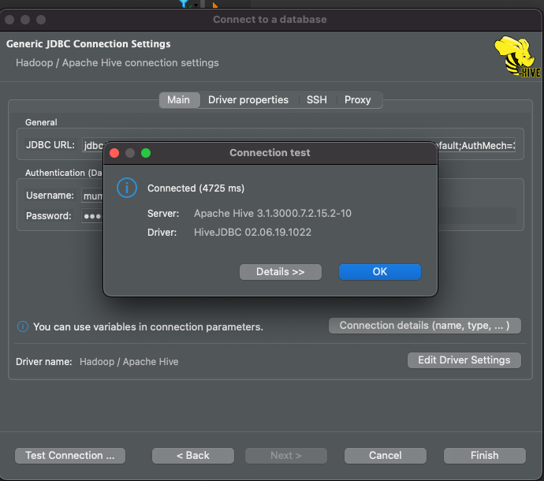Cancel the database connection wizard

[385, 455]
